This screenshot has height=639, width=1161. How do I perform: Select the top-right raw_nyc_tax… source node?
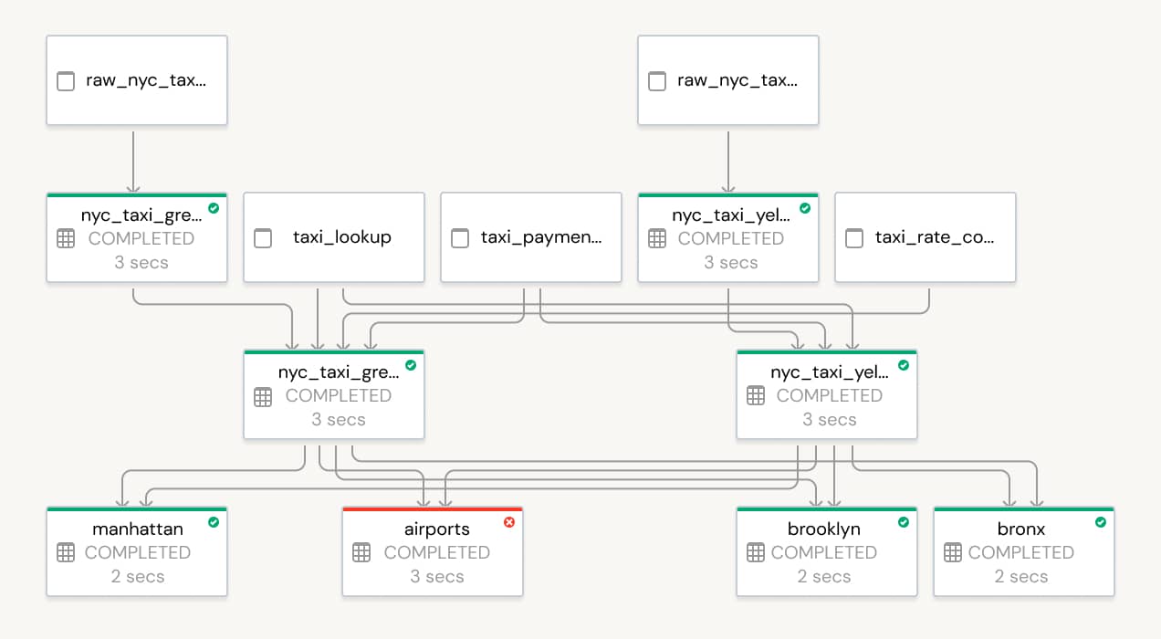[727, 80]
